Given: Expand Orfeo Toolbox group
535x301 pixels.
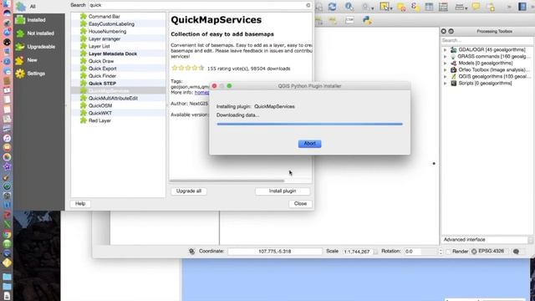Looking at the screenshot, I should [445, 70].
